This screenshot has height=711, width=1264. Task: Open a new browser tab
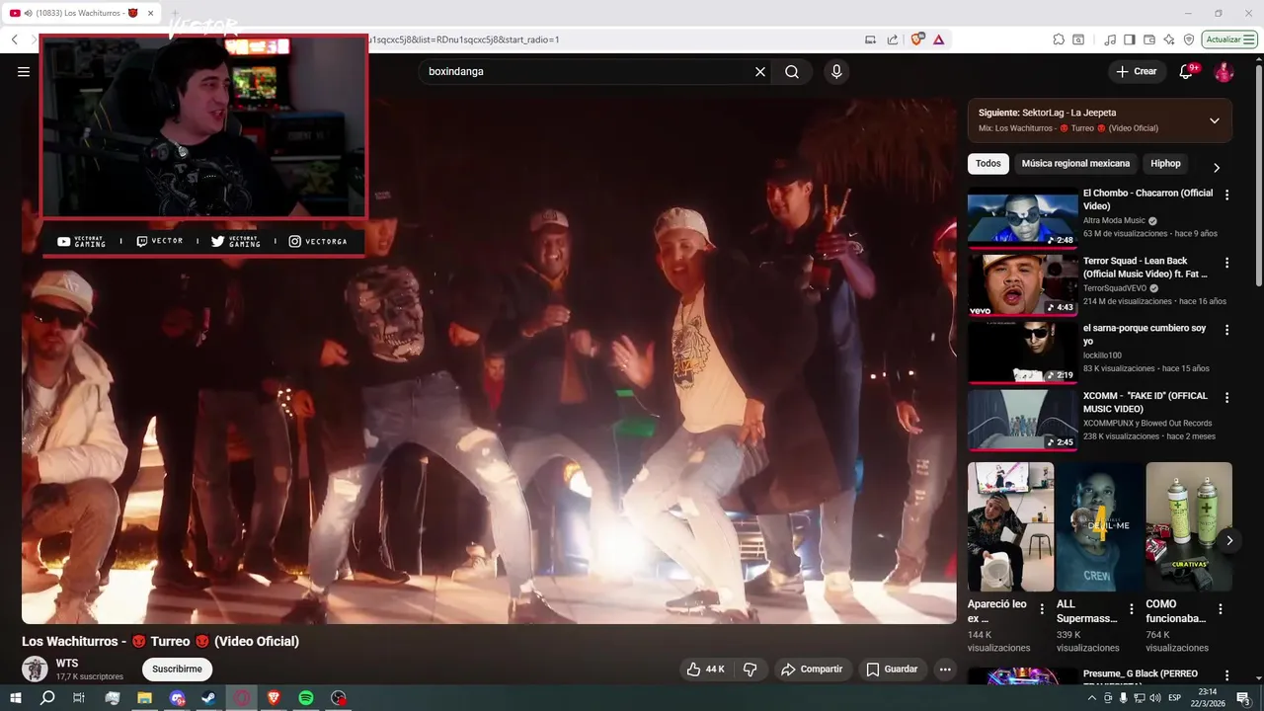[175, 13]
